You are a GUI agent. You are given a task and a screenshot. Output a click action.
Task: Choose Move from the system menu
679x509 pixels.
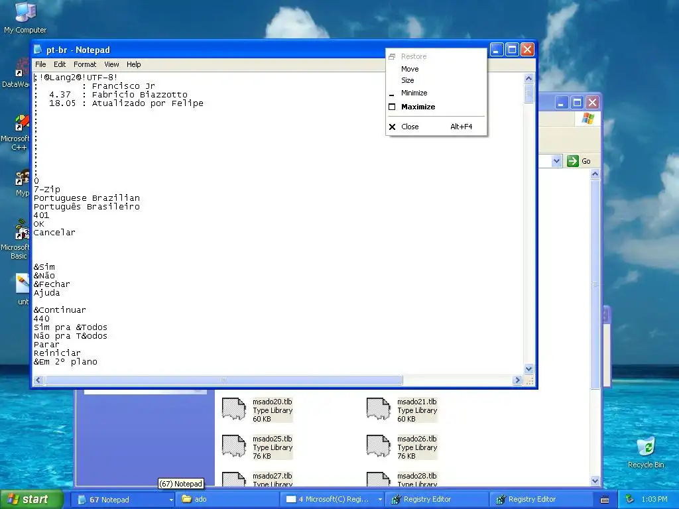coord(436,69)
